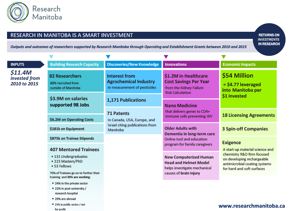Image resolution: width=292 pixels, height=211 pixels.
Task: Click the 3 Spin-off Companies box
Action: [249, 129]
